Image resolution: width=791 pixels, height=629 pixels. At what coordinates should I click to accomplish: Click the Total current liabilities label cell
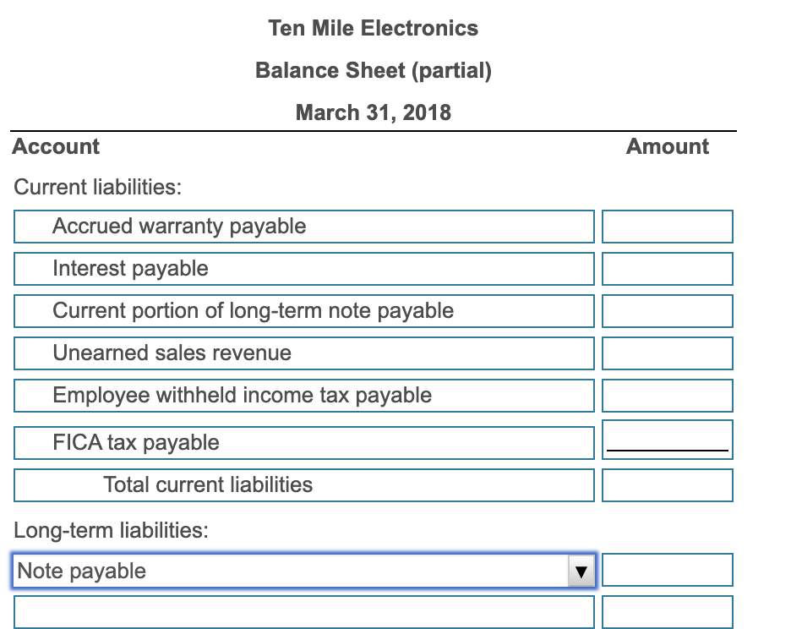point(303,484)
